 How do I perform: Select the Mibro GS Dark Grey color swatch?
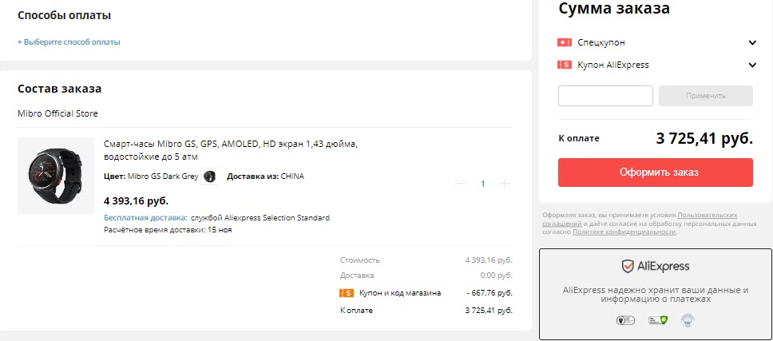(209, 176)
